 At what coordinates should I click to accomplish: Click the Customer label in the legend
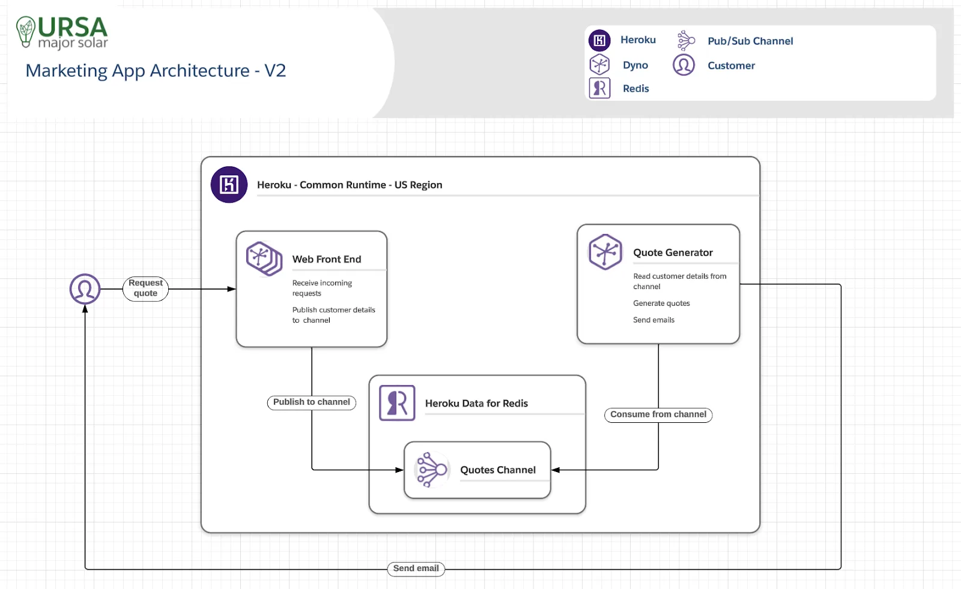(731, 65)
